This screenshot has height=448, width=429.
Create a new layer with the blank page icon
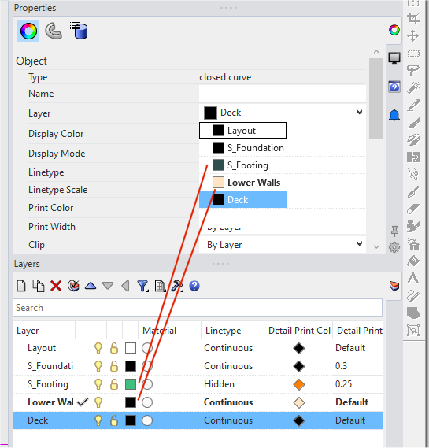21,286
